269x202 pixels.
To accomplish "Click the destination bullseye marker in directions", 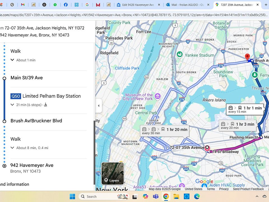I will [x=4, y=166].
